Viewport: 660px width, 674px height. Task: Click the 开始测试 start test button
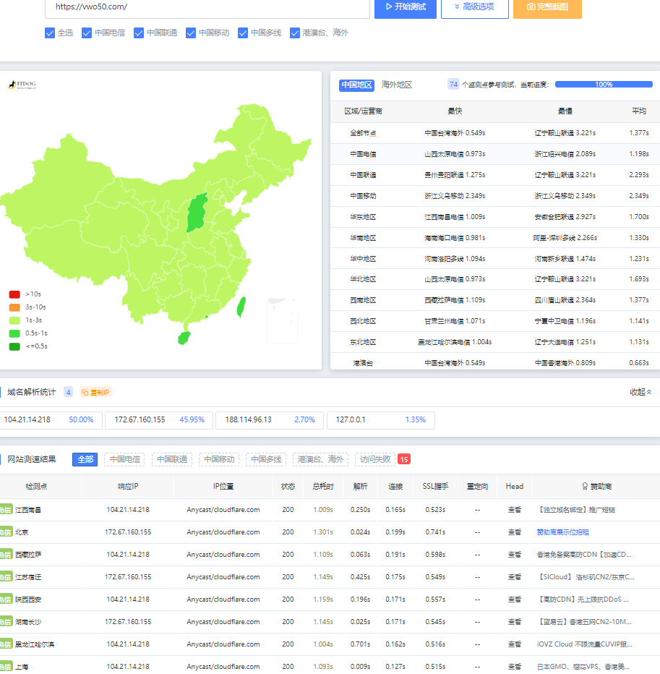pyautogui.click(x=406, y=7)
